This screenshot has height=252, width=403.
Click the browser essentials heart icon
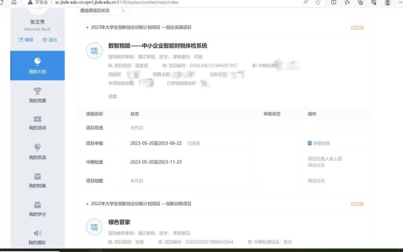374,2
